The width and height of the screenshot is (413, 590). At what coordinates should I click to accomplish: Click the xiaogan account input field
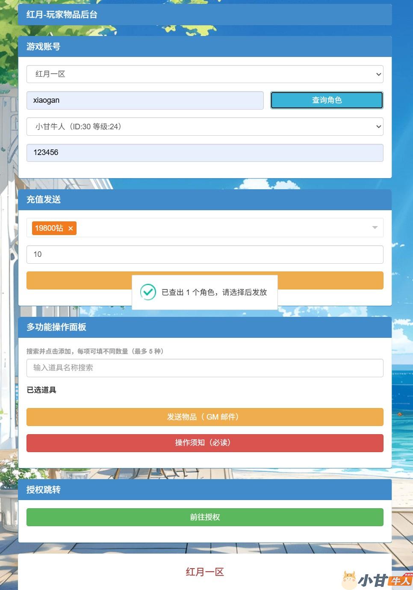click(x=145, y=100)
